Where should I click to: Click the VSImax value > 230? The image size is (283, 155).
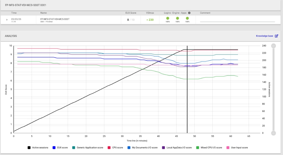[150, 20]
